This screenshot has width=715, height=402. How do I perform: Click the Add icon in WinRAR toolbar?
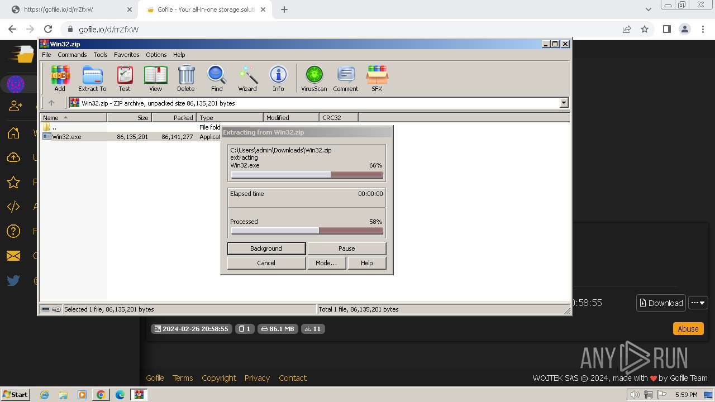(x=60, y=78)
